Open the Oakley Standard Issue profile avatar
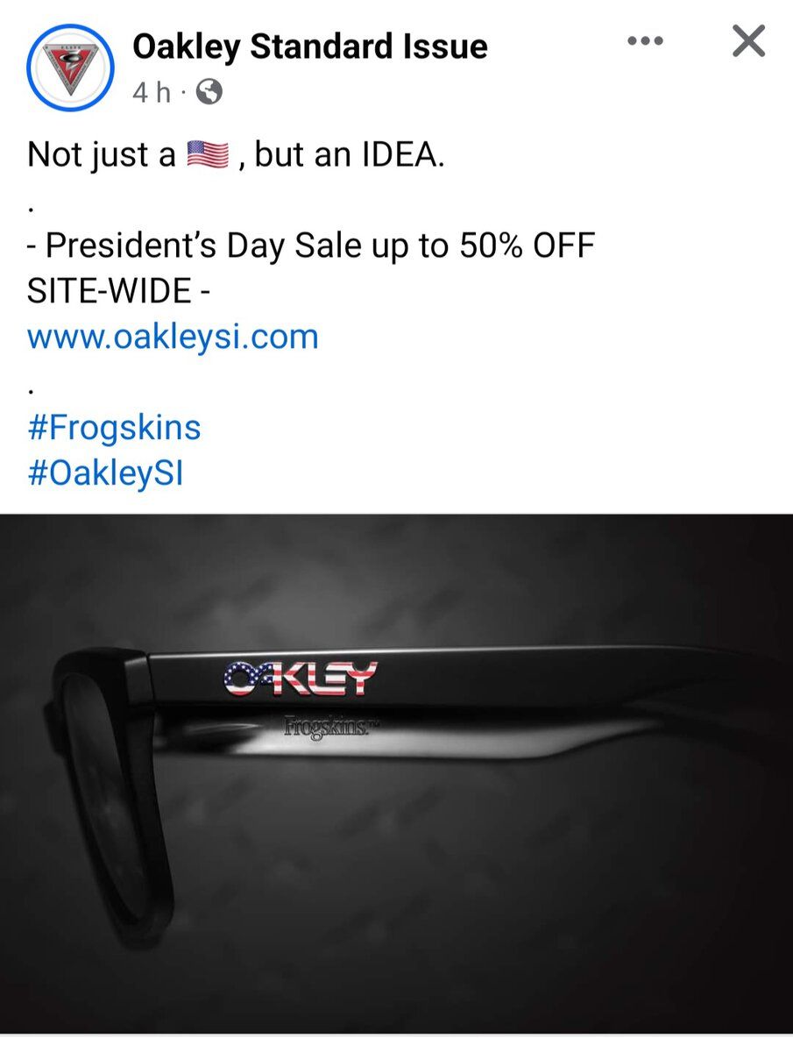 click(70, 67)
